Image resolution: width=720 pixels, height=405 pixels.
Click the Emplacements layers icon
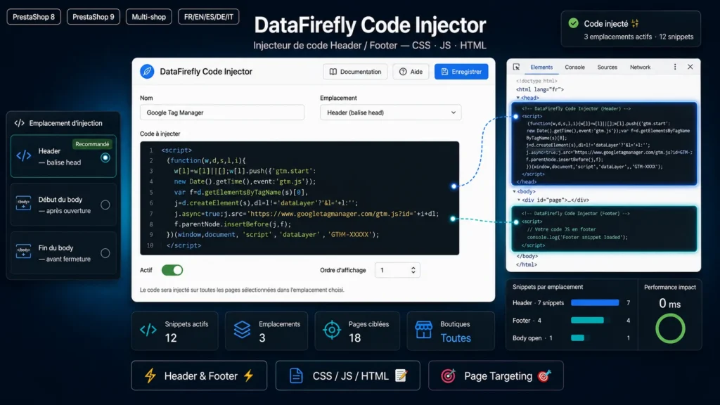pyautogui.click(x=242, y=330)
